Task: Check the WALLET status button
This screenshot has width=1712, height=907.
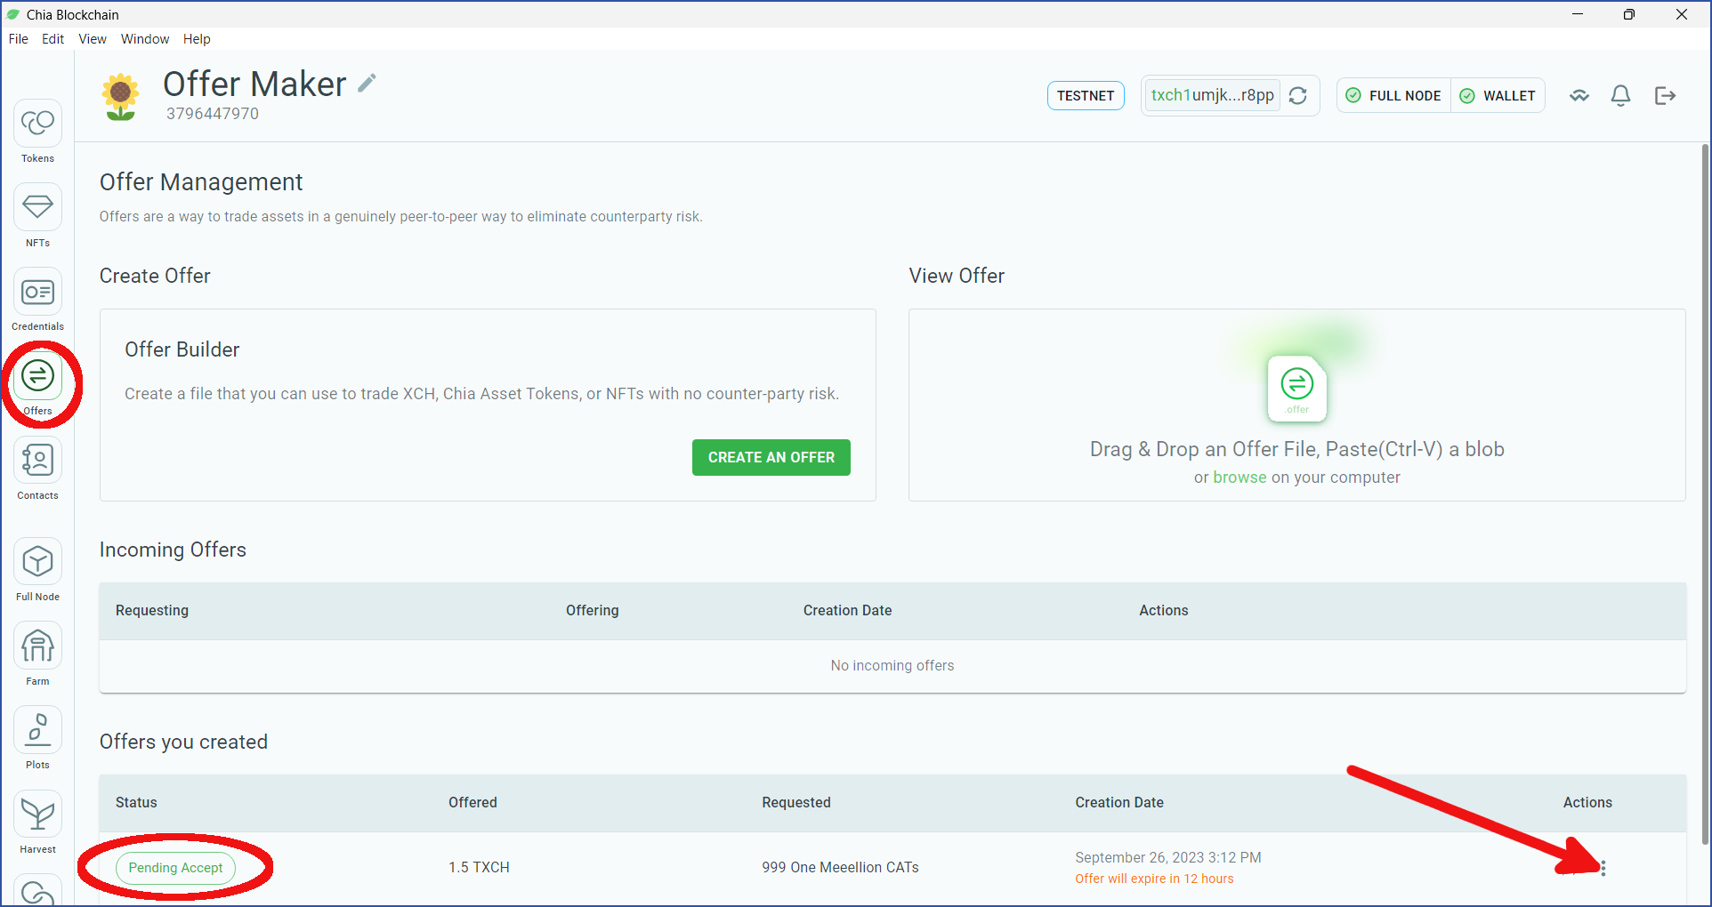Action: [1498, 95]
